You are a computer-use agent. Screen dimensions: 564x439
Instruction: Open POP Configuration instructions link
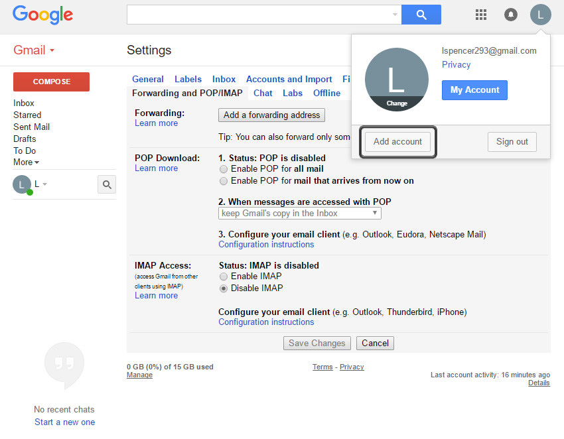pos(266,245)
